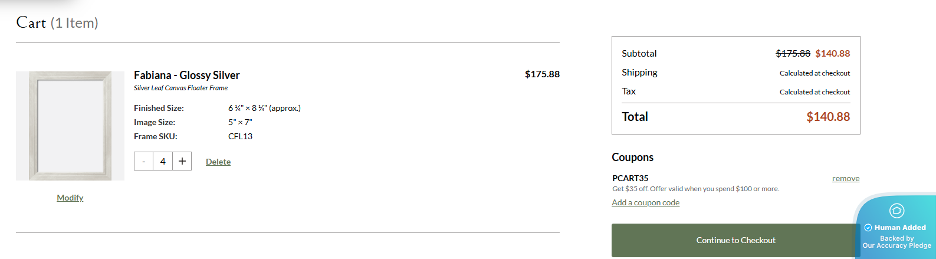The width and height of the screenshot is (936, 259).
Task: Increase quantity with the plus button
Action: (x=182, y=161)
